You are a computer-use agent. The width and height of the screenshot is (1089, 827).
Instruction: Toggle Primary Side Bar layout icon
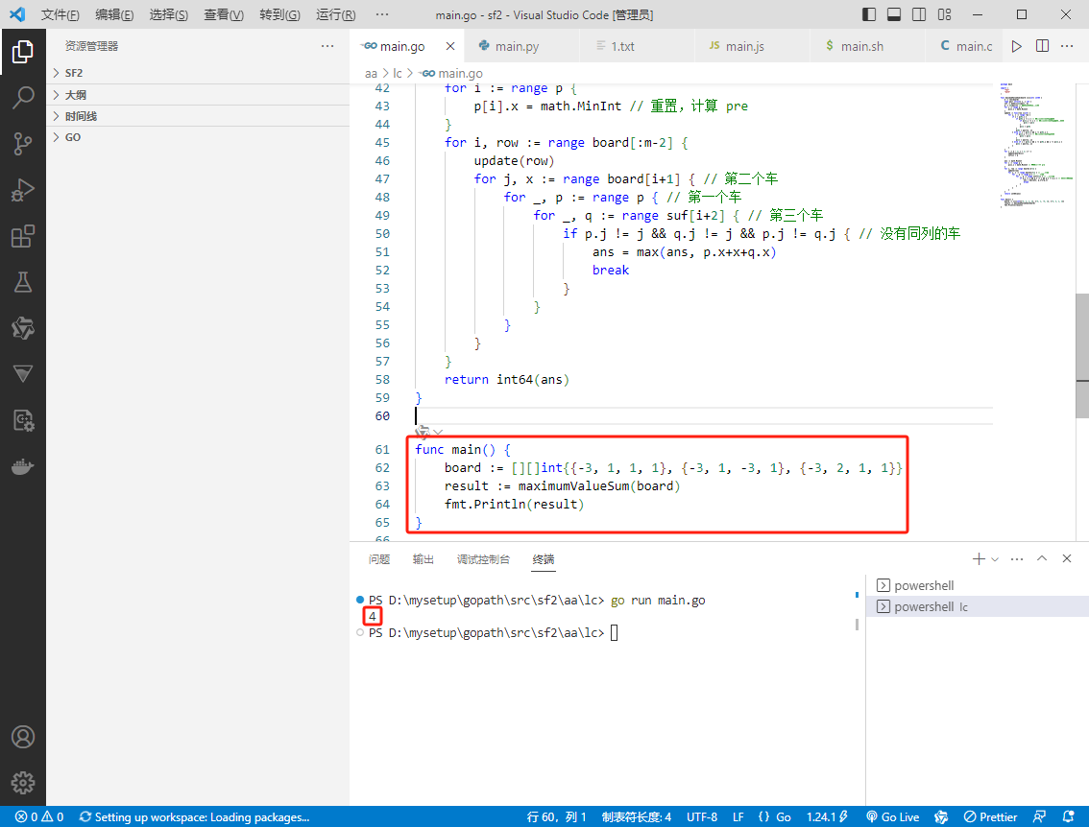869,14
